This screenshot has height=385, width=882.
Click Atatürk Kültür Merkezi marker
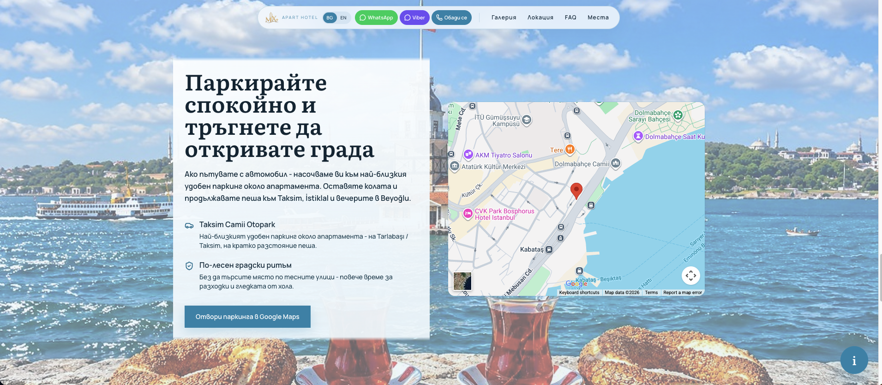coord(455,166)
